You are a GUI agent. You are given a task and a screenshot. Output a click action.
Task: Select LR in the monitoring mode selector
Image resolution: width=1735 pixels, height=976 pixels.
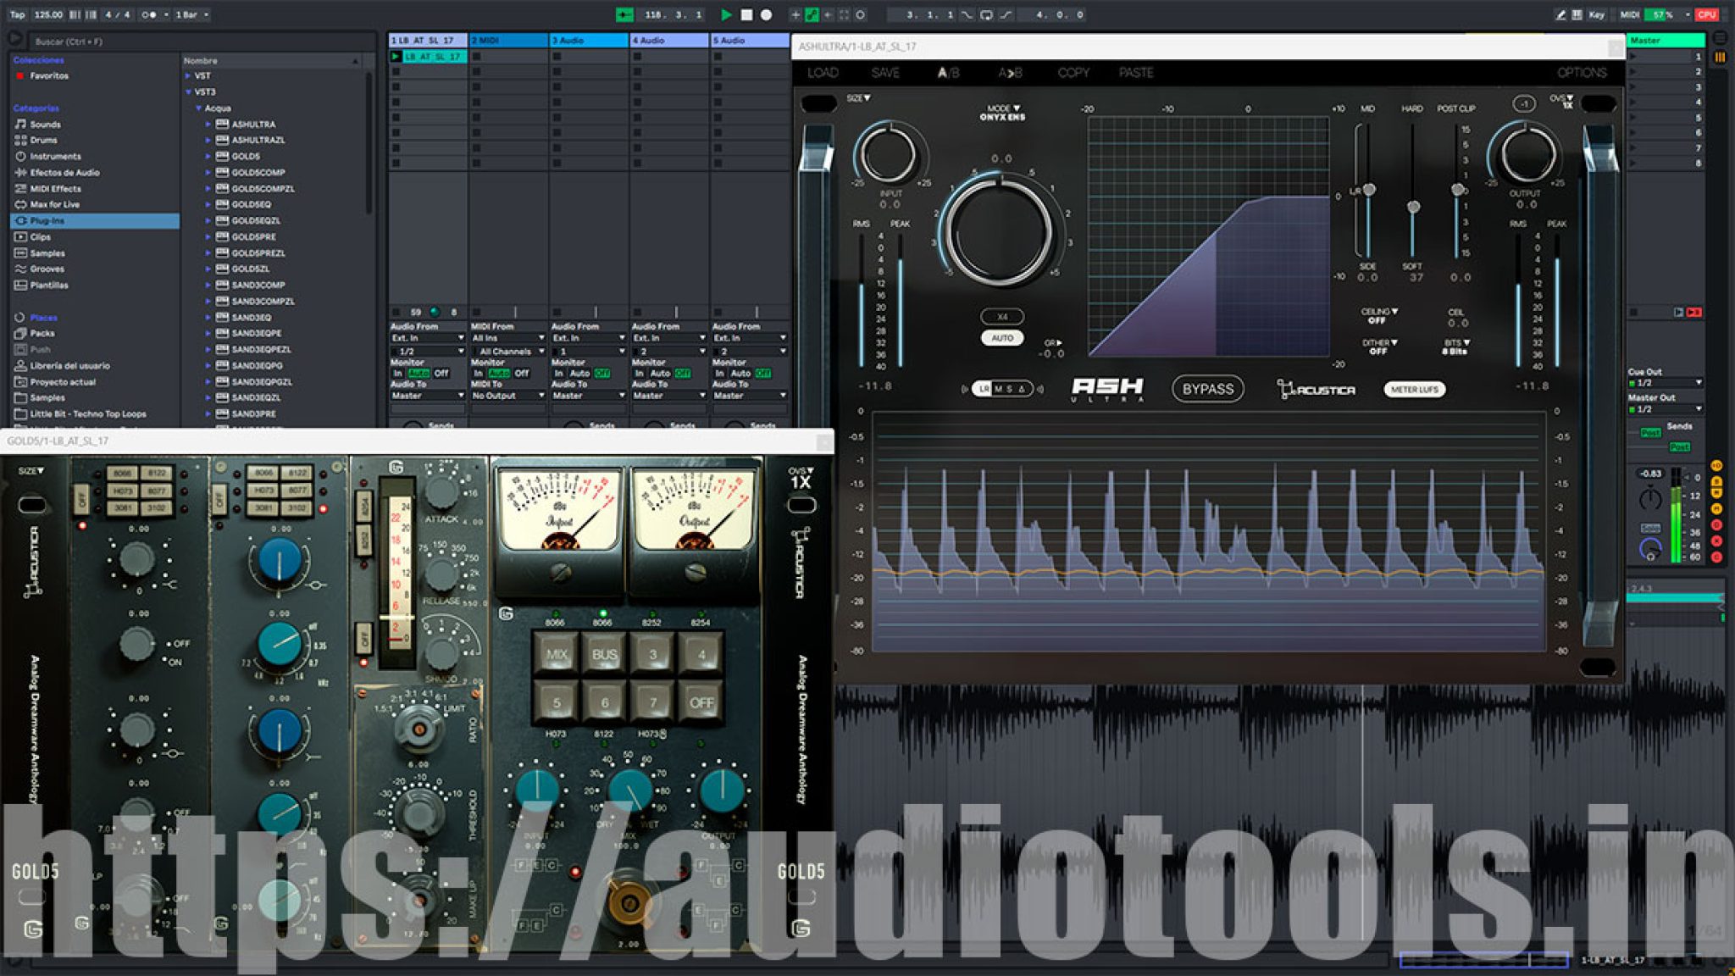pyautogui.click(x=983, y=389)
